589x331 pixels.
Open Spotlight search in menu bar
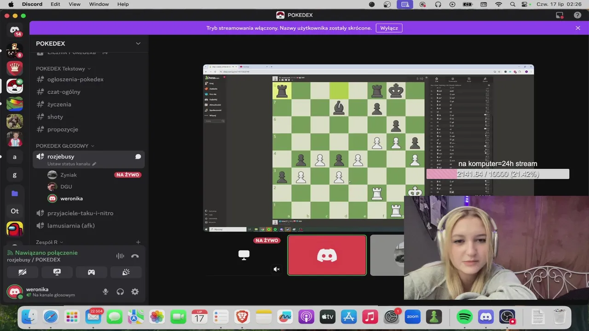point(512,4)
